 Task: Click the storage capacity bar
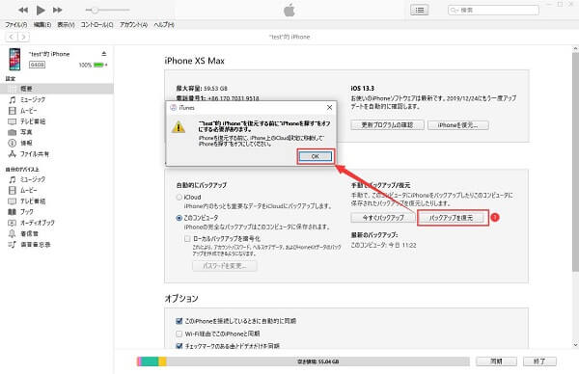pos(303,361)
